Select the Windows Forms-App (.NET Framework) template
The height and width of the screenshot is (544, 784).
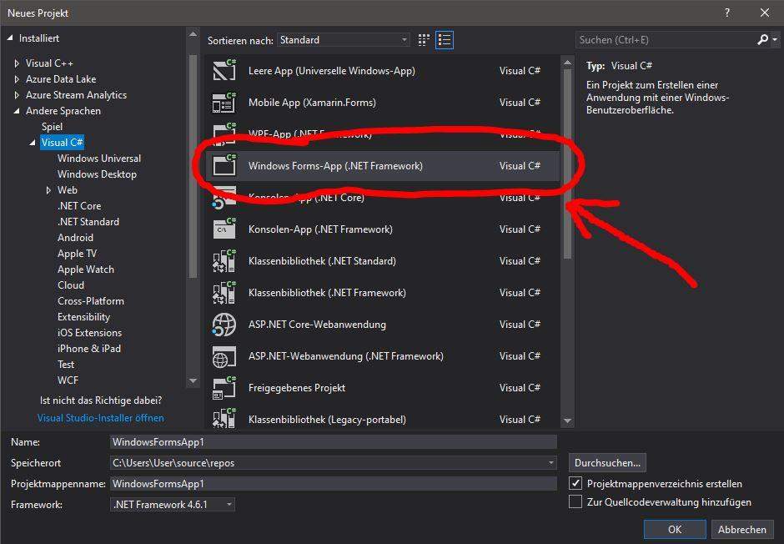pos(336,166)
